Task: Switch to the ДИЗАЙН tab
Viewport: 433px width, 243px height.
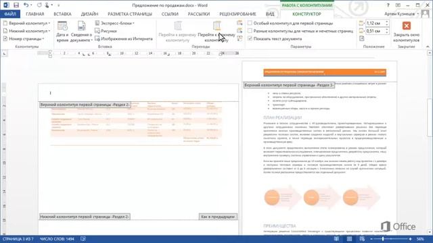Action: [x=89, y=13]
